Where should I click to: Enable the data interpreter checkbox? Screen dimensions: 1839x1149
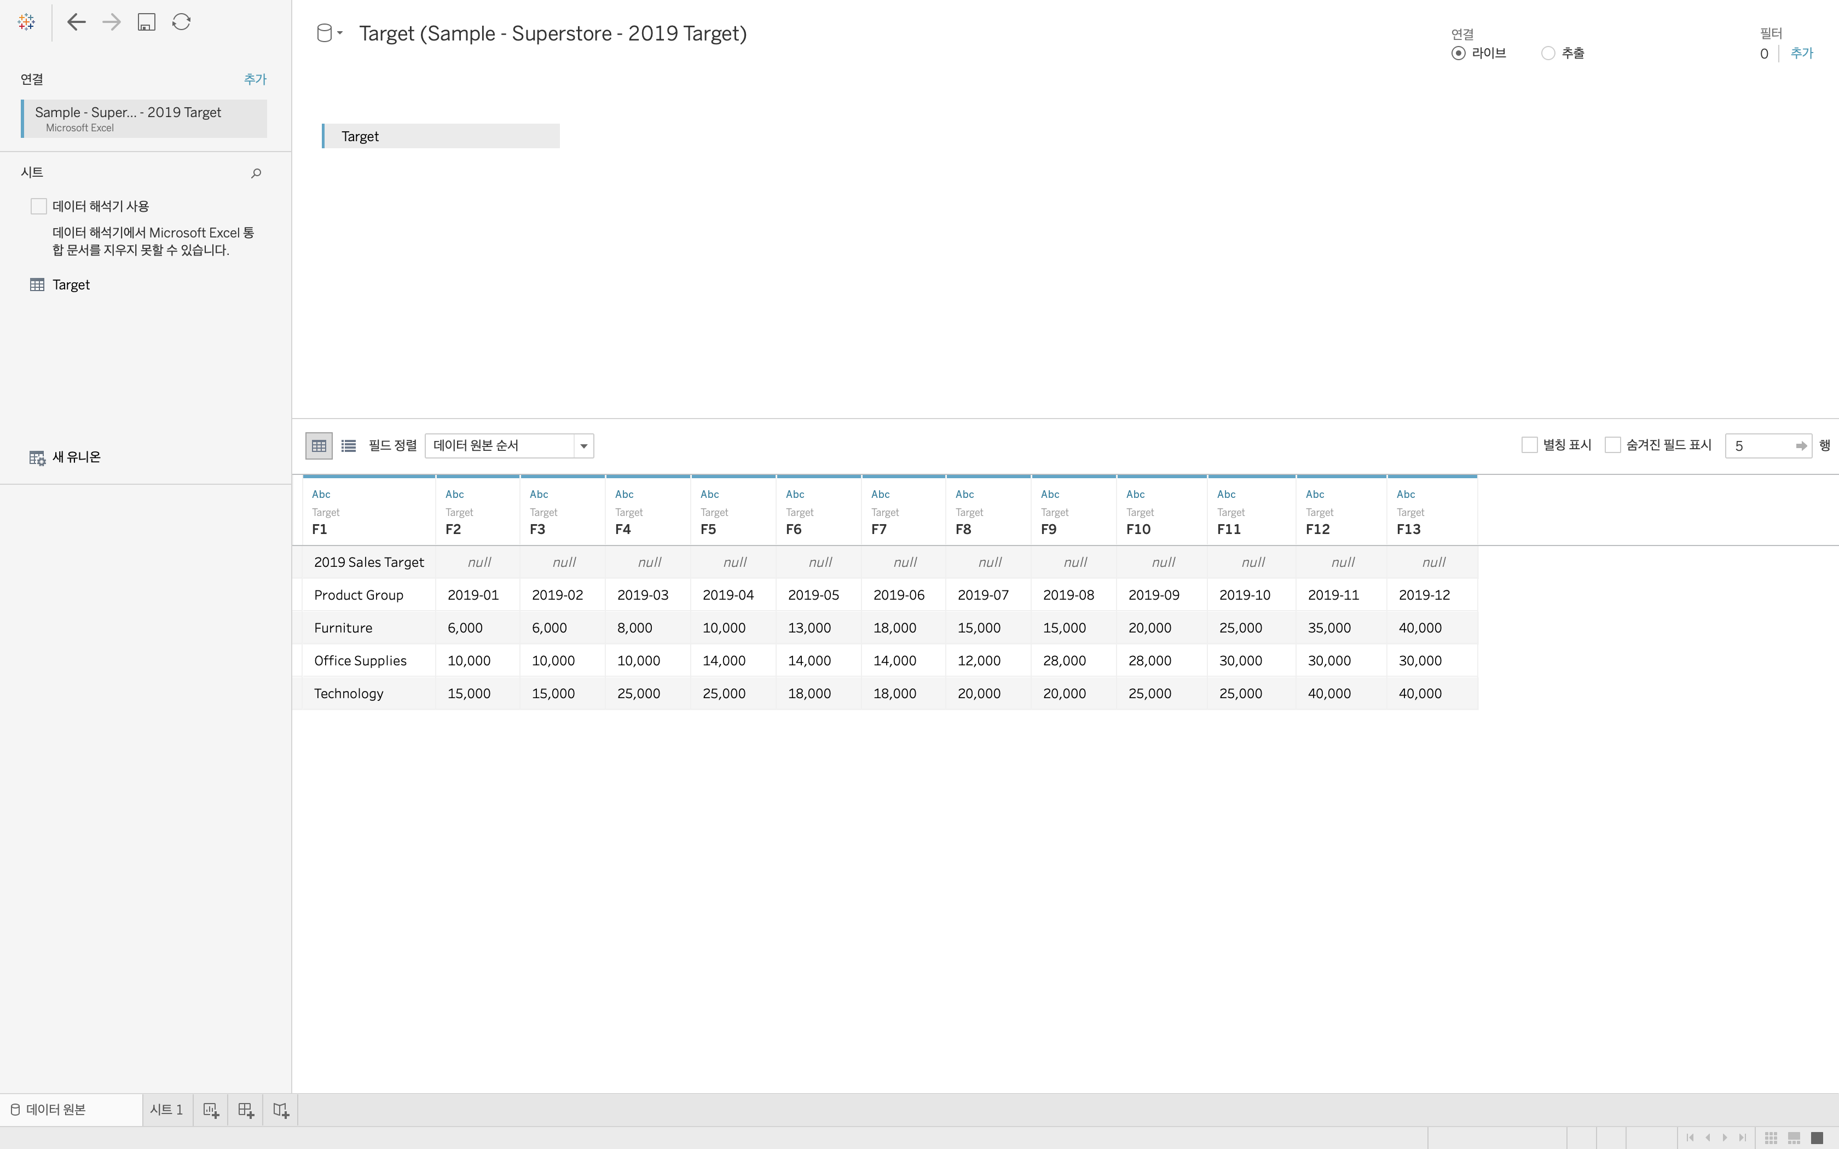[x=39, y=207]
